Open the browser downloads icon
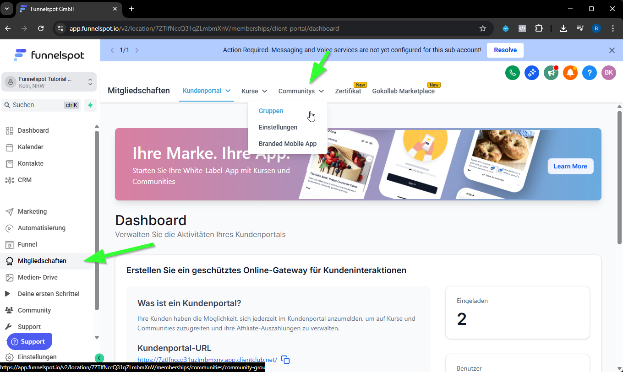 563,28
